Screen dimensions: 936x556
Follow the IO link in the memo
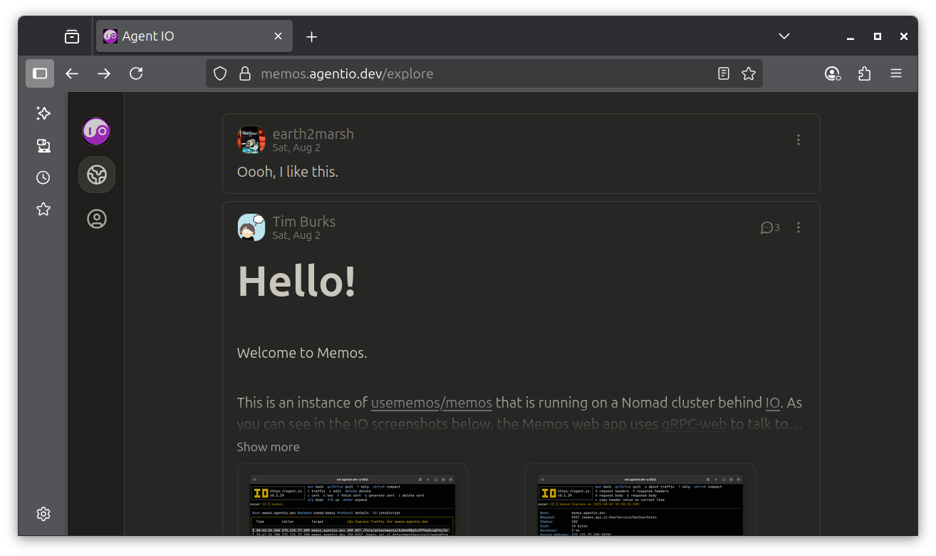click(773, 403)
